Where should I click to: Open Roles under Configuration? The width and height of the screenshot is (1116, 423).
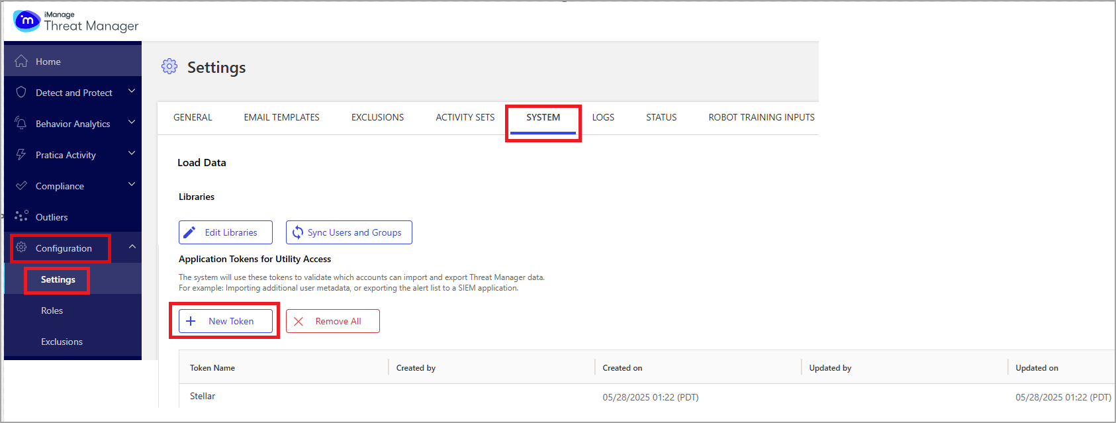pos(52,310)
